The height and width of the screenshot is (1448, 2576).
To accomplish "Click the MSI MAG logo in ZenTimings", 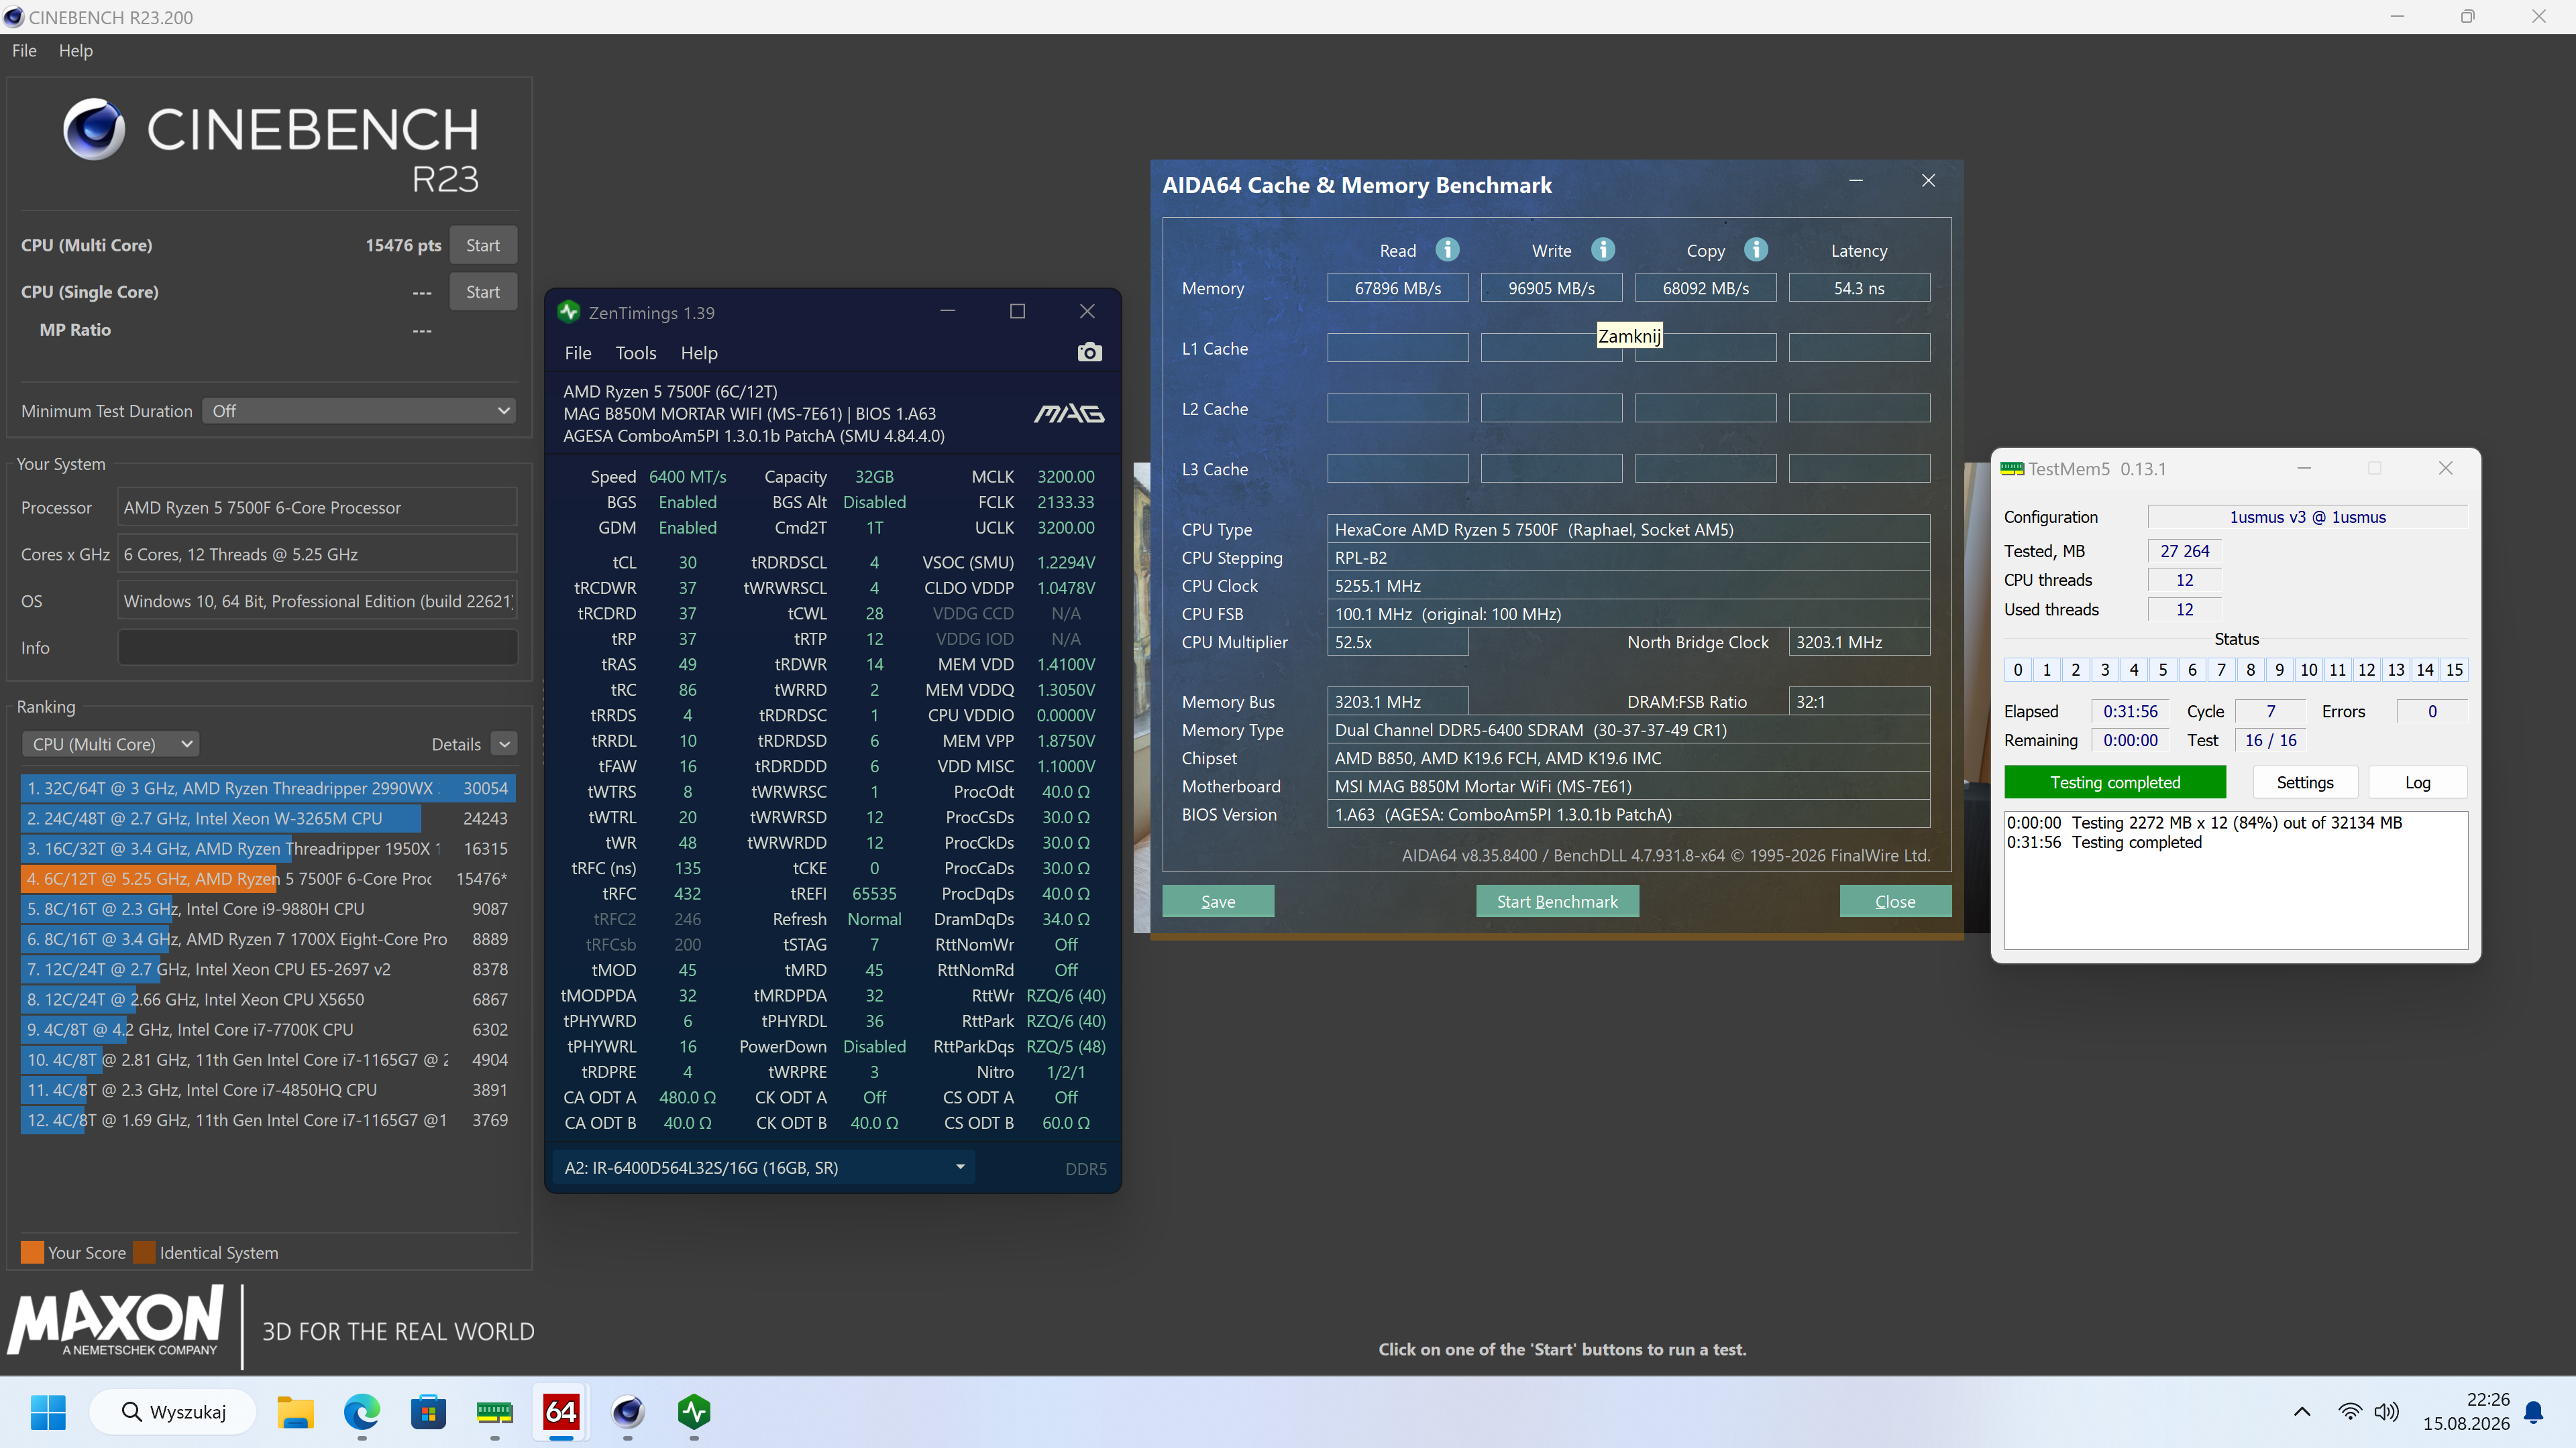I will point(1069,413).
